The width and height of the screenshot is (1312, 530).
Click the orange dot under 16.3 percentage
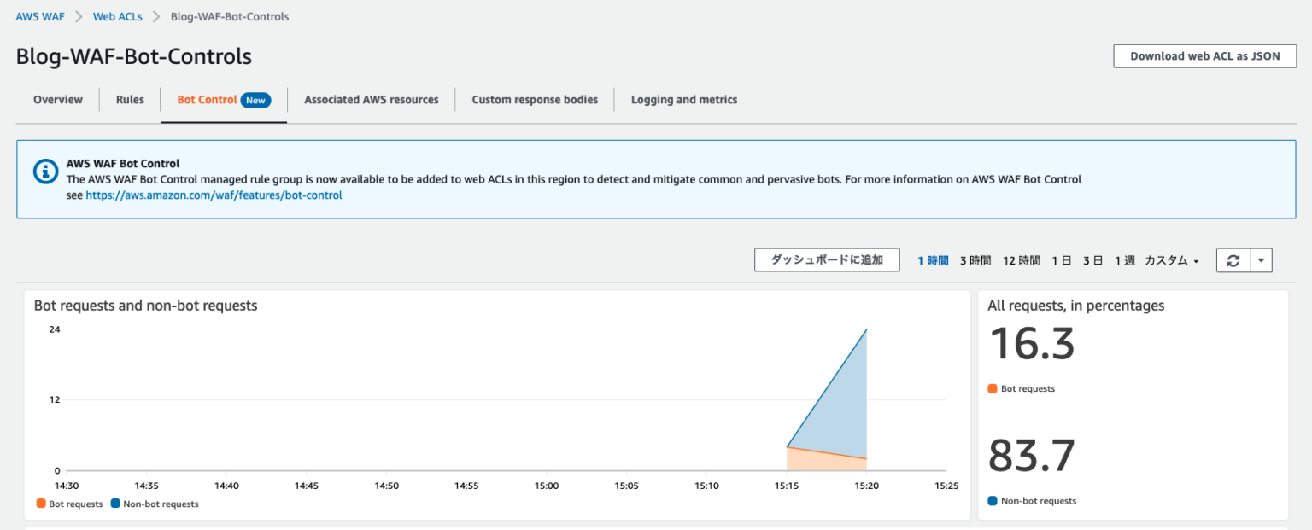click(x=992, y=388)
